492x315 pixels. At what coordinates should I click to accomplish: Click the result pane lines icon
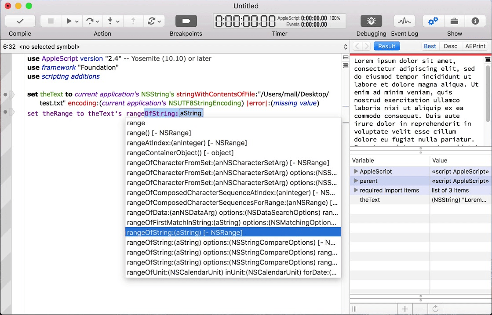[x=488, y=59]
